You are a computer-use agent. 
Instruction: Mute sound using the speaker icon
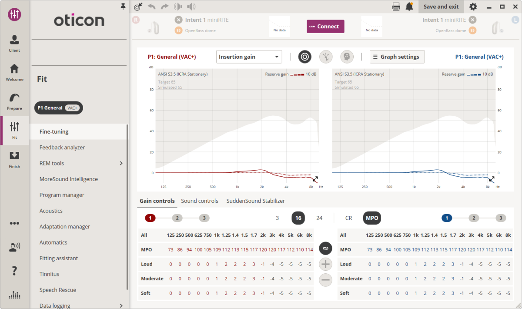click(191, 7)
